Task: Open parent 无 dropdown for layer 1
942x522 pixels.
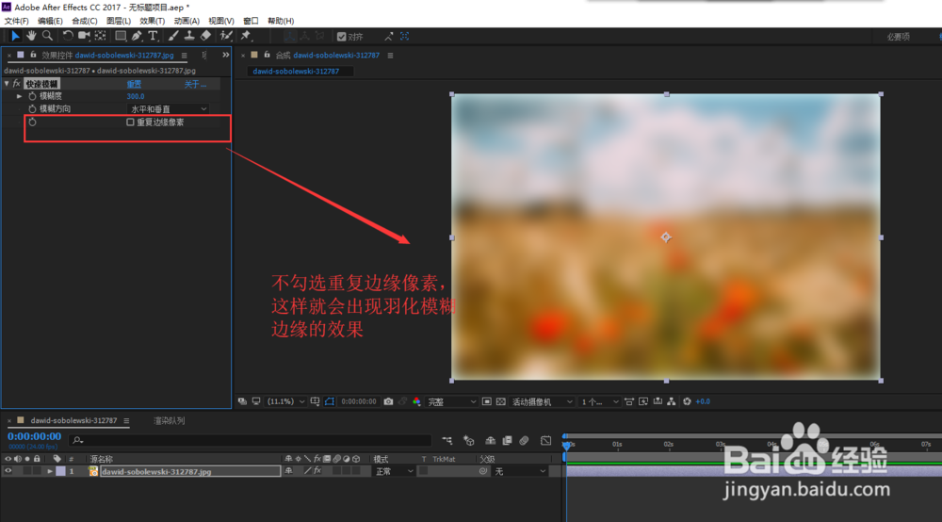Action: click(519, 471)
